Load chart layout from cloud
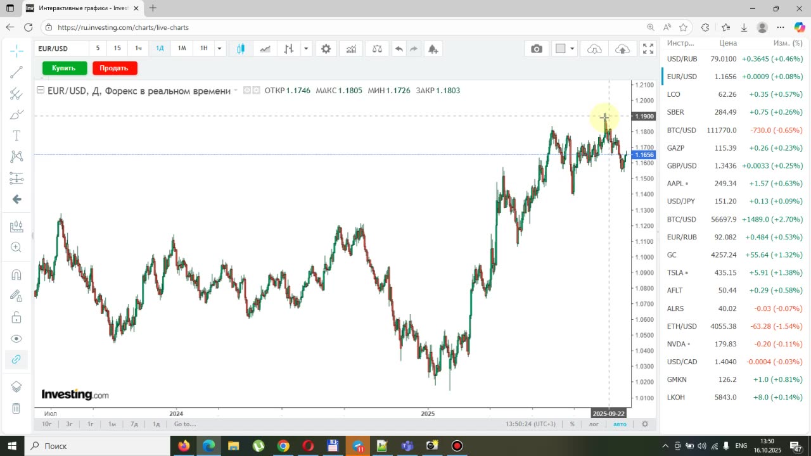 [594, 49]
